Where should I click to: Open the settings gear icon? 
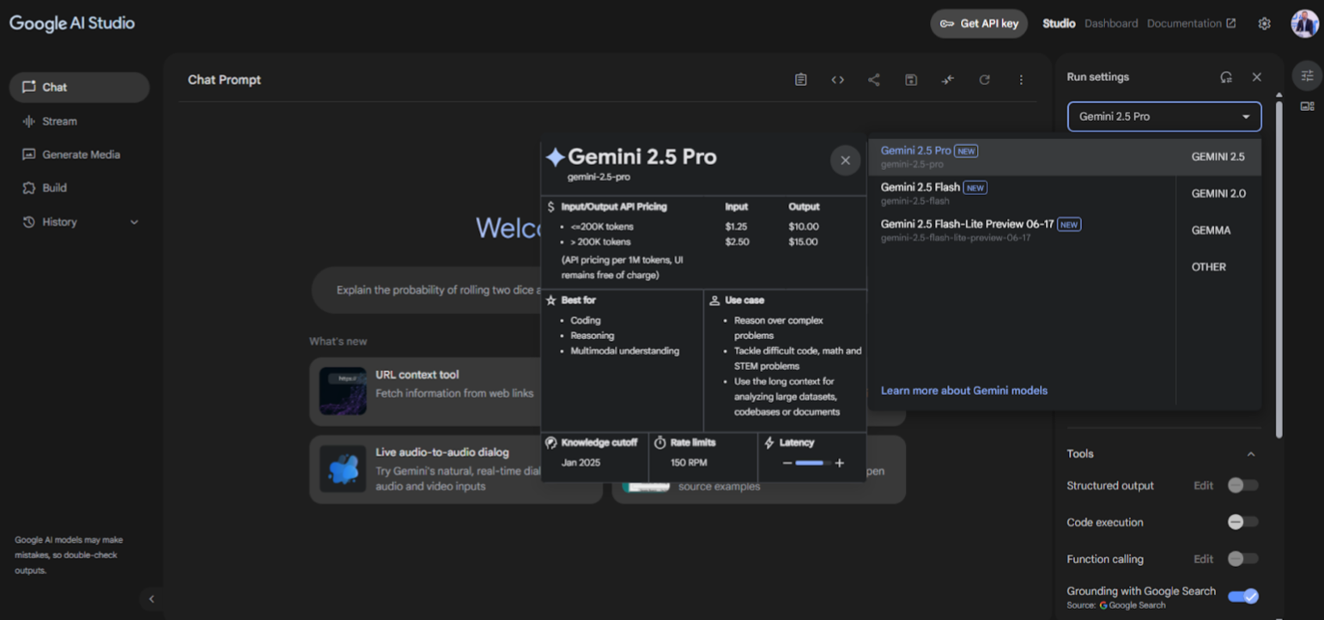1264,24
